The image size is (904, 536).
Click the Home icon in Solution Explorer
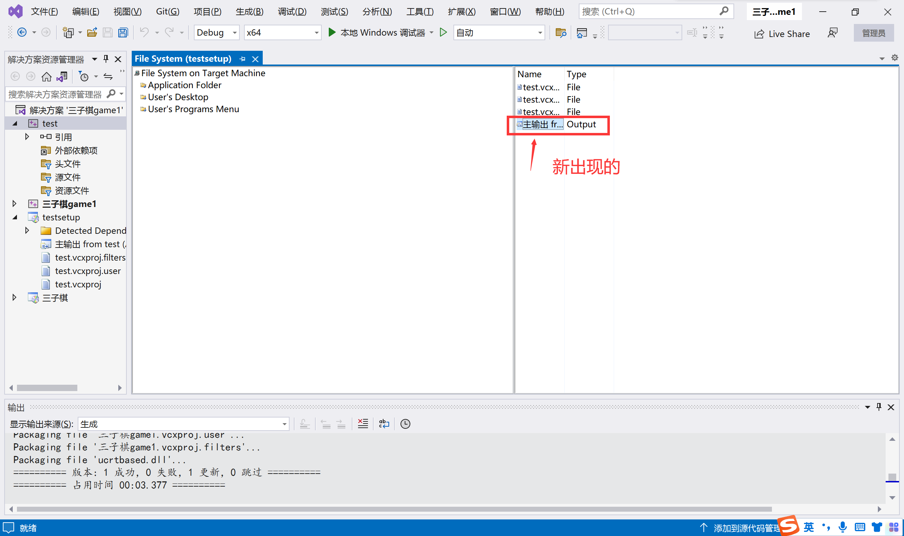[x=46, y=77]
